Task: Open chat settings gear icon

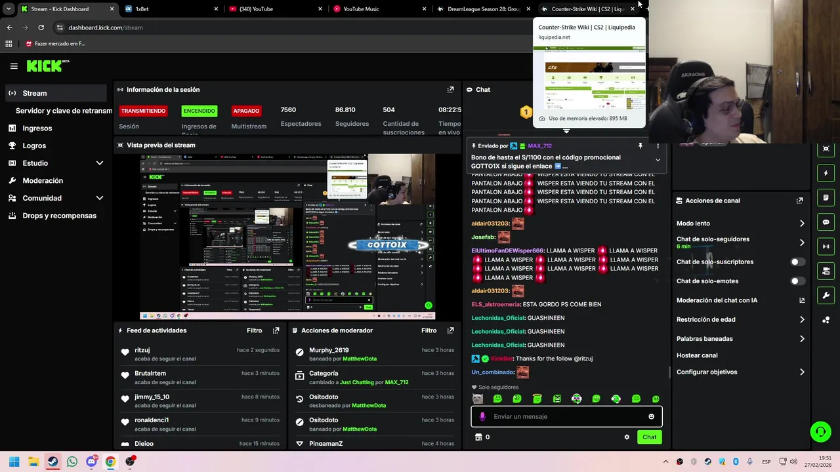Action: click(627, 437)
